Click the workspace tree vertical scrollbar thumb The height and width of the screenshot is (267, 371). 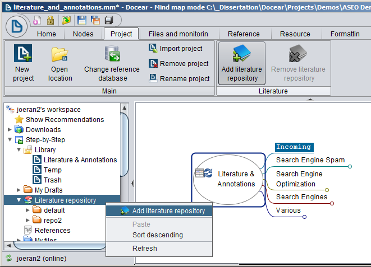pyautogui.click(x=124, y=144)
